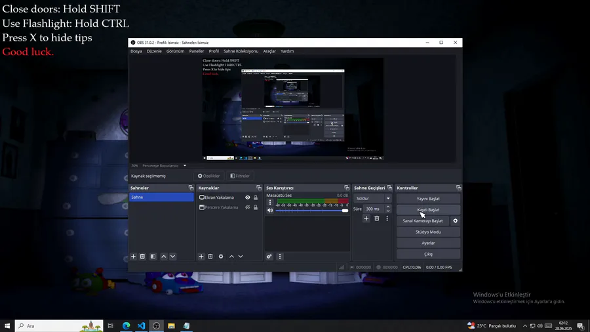
Task: Increase transition duration with up arrow
Action: [x=388, y=207]
